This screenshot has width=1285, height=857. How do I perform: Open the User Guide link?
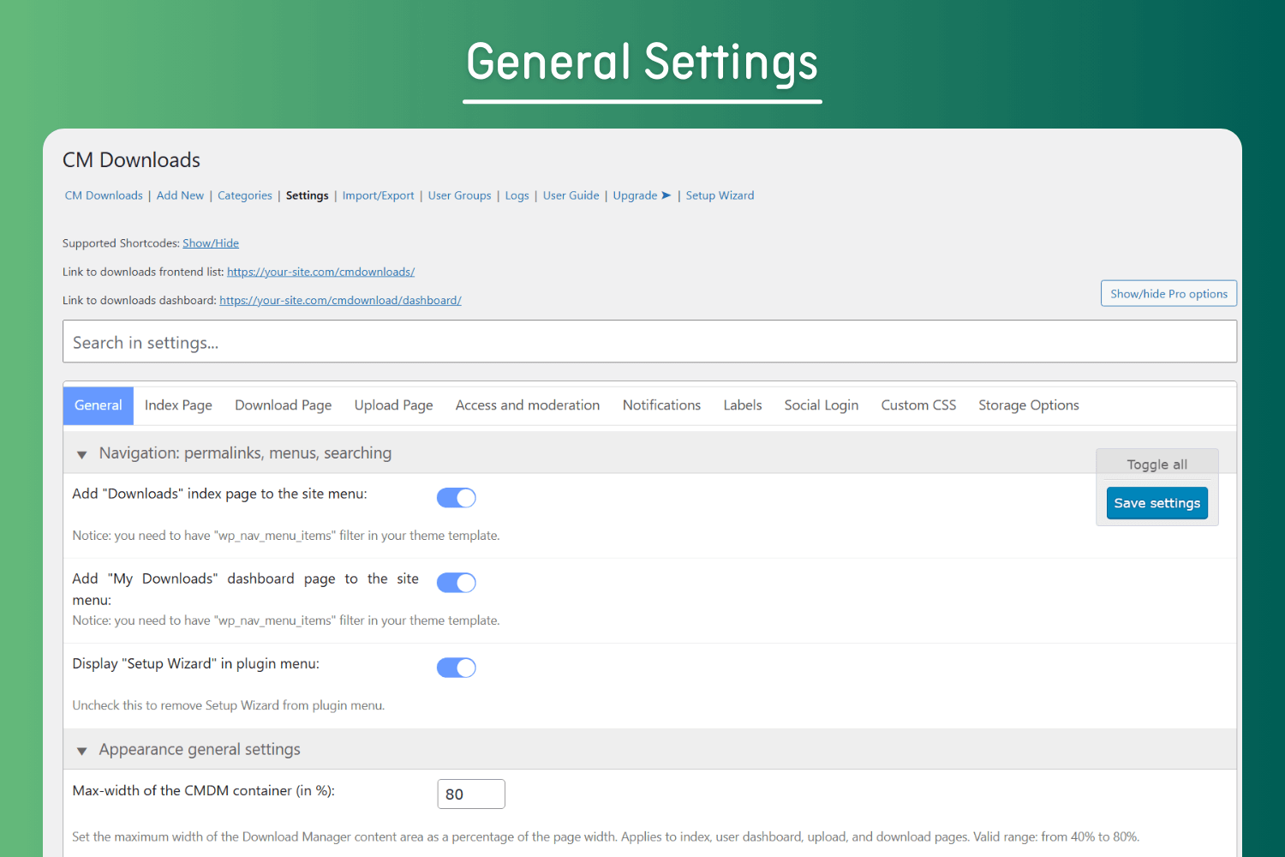click(x=571, y=195)
